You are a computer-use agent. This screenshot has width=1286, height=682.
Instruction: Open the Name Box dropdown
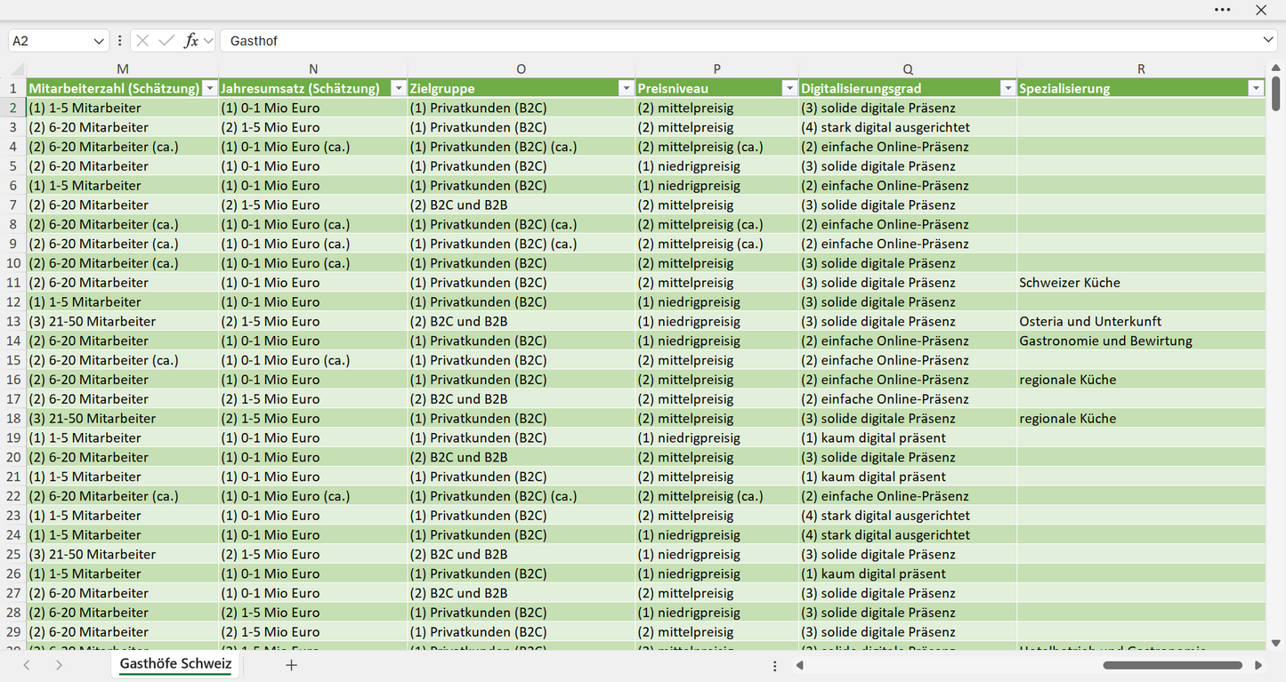click(x=99, y=41)
